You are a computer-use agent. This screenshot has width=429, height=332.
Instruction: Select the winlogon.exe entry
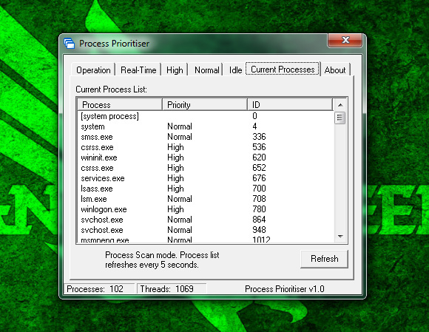pos(206,209)
